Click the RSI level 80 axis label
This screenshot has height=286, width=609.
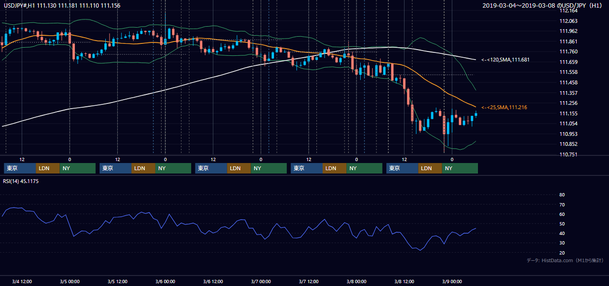(562, 195)
